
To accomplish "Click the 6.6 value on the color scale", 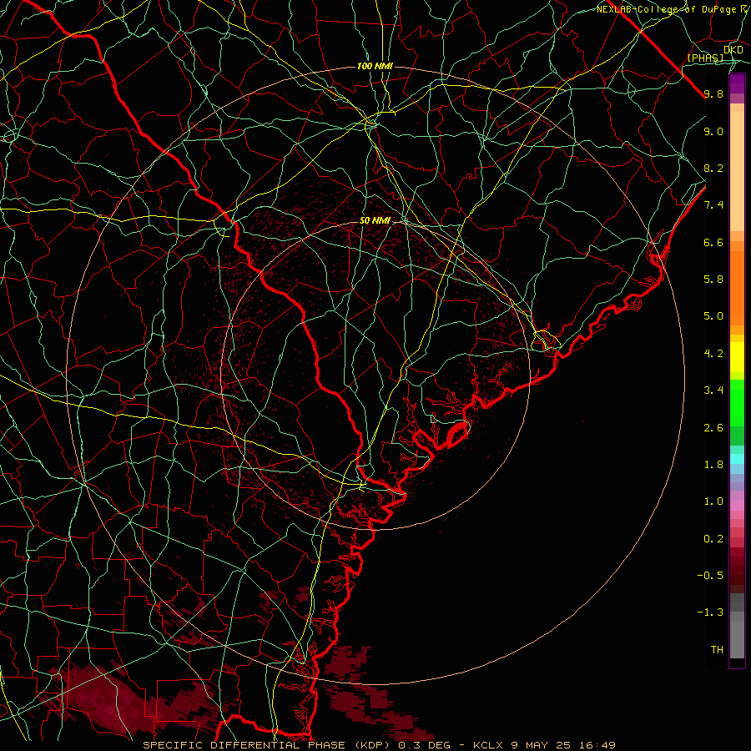I will [x=713, y=242].
